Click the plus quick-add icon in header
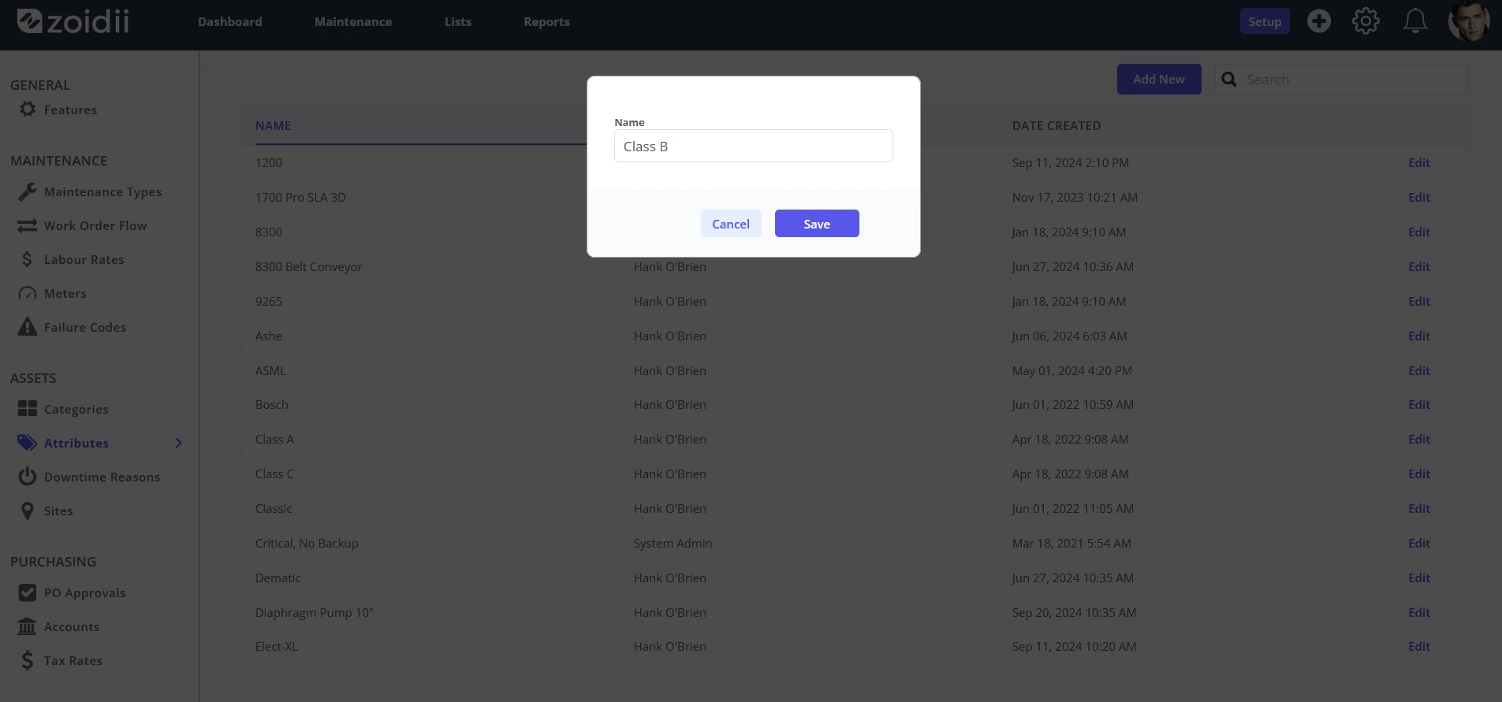The width and height of the screenshot is (1502, 702). click(1318, 21)
